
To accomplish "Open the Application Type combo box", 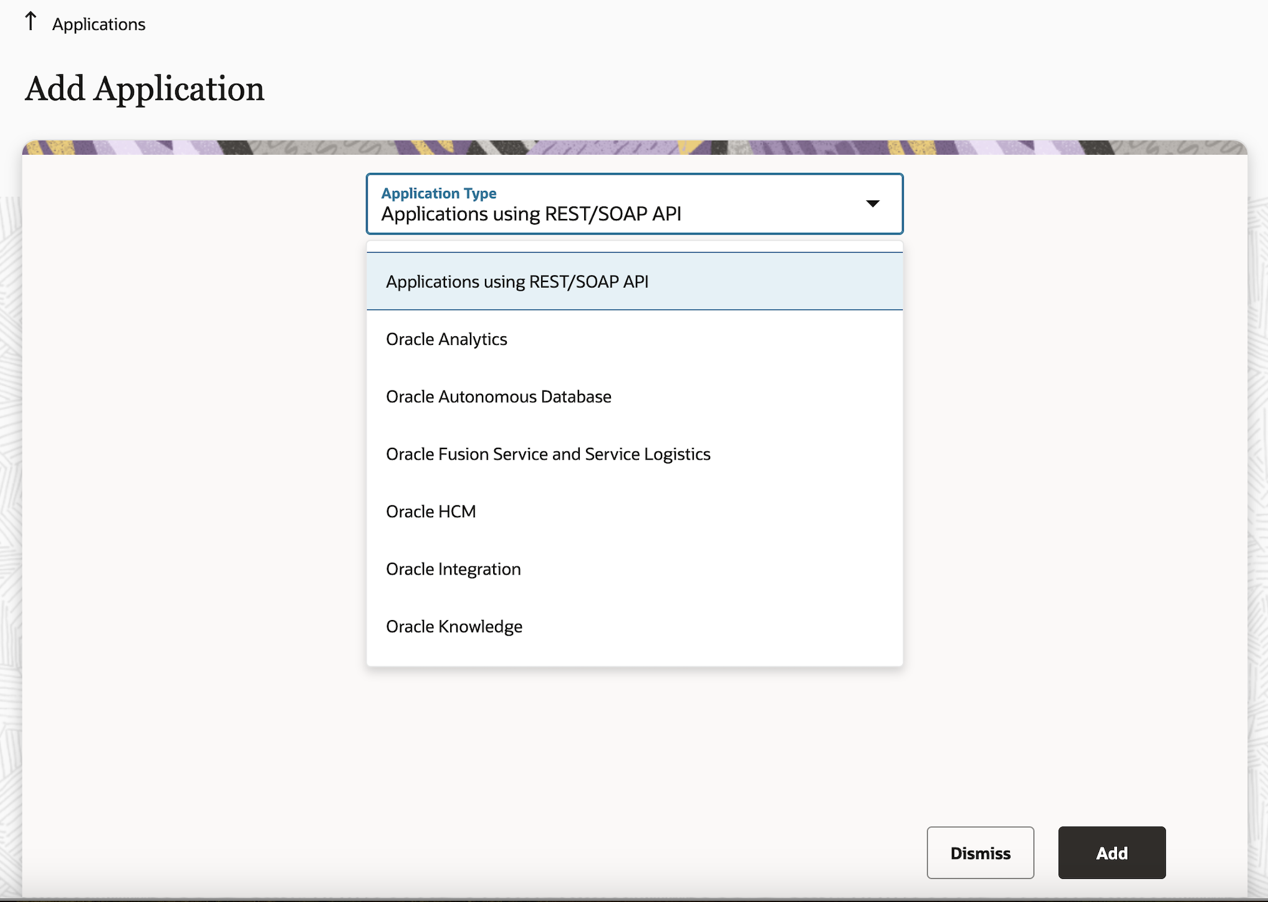I will point(635,204).
